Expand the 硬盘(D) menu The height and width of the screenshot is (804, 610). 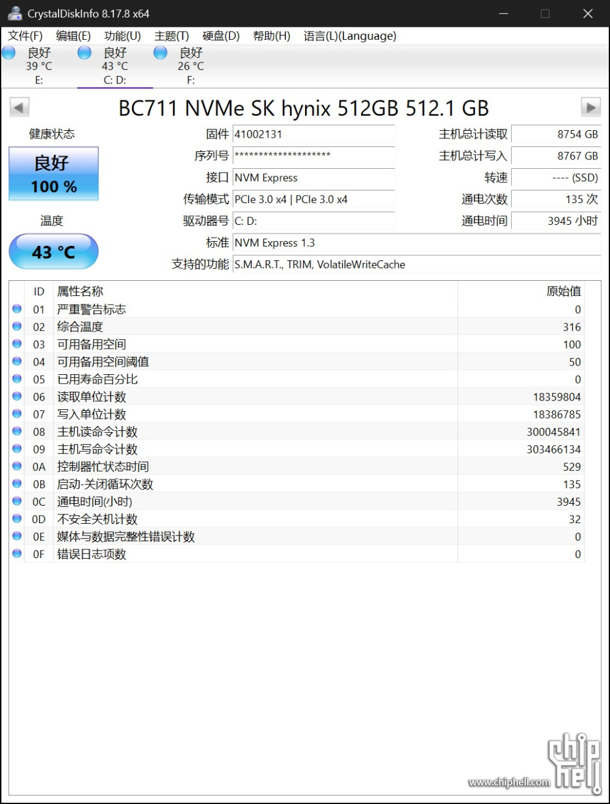221,36
